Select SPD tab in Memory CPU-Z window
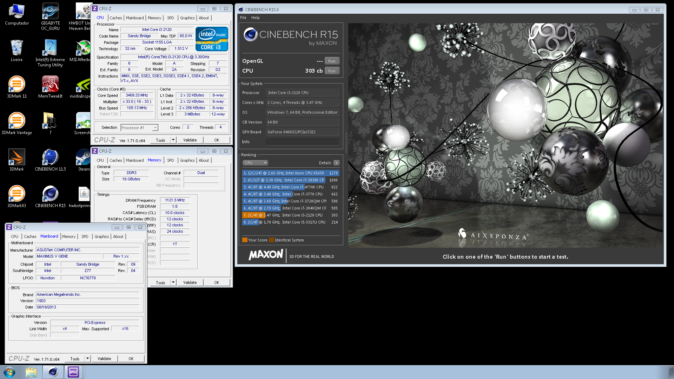The width and height of the screenshot is (674, 379). [x=170, y=160]
